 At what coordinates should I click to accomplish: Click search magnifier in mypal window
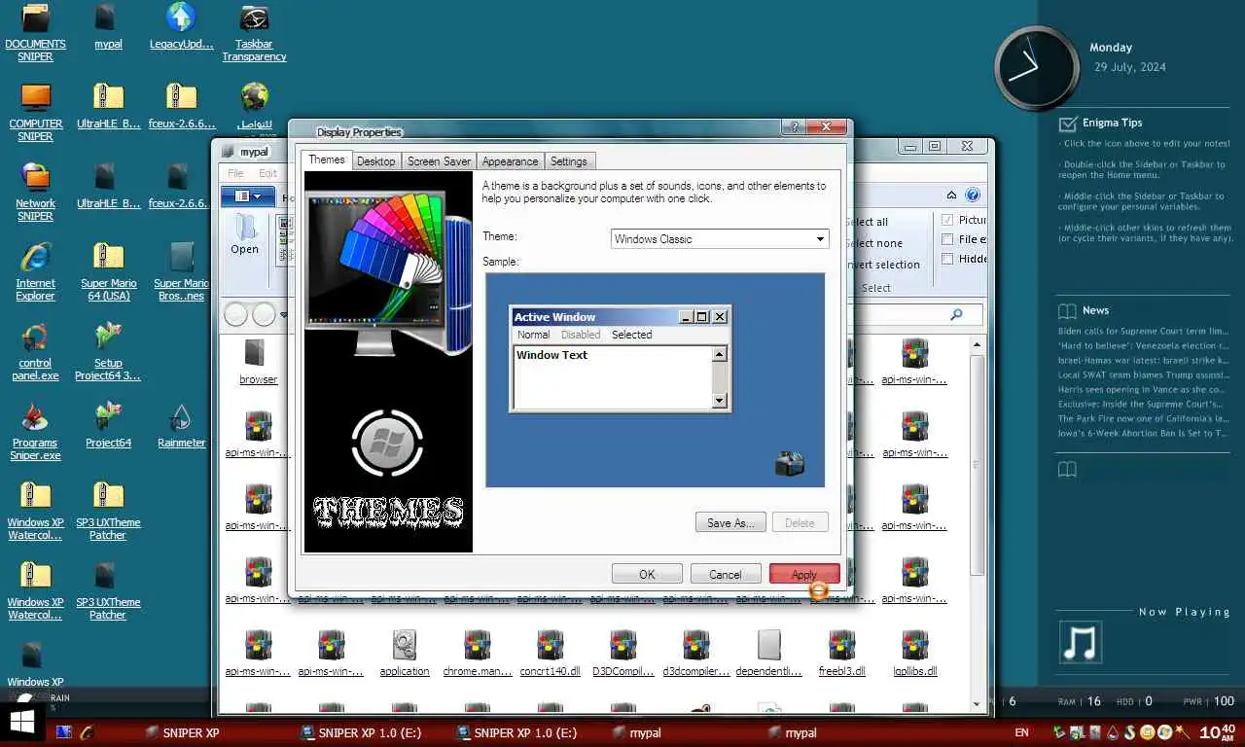956,314
